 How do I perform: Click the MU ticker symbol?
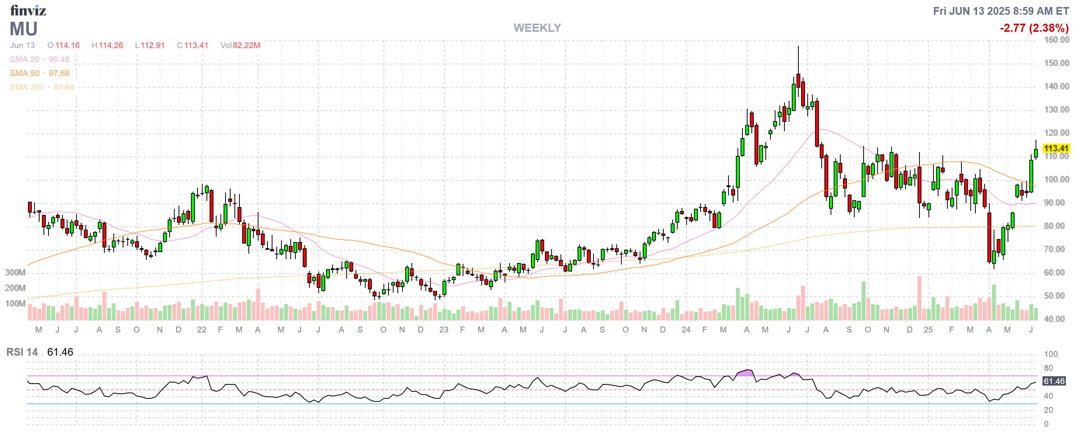coord(24,29)
